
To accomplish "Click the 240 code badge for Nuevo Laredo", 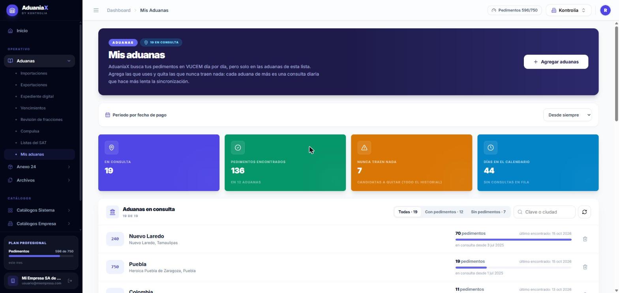I will click(115, 239).
